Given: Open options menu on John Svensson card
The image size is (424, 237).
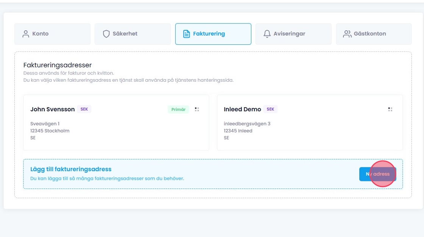Looking at the screenshot, I should point(197,109).
